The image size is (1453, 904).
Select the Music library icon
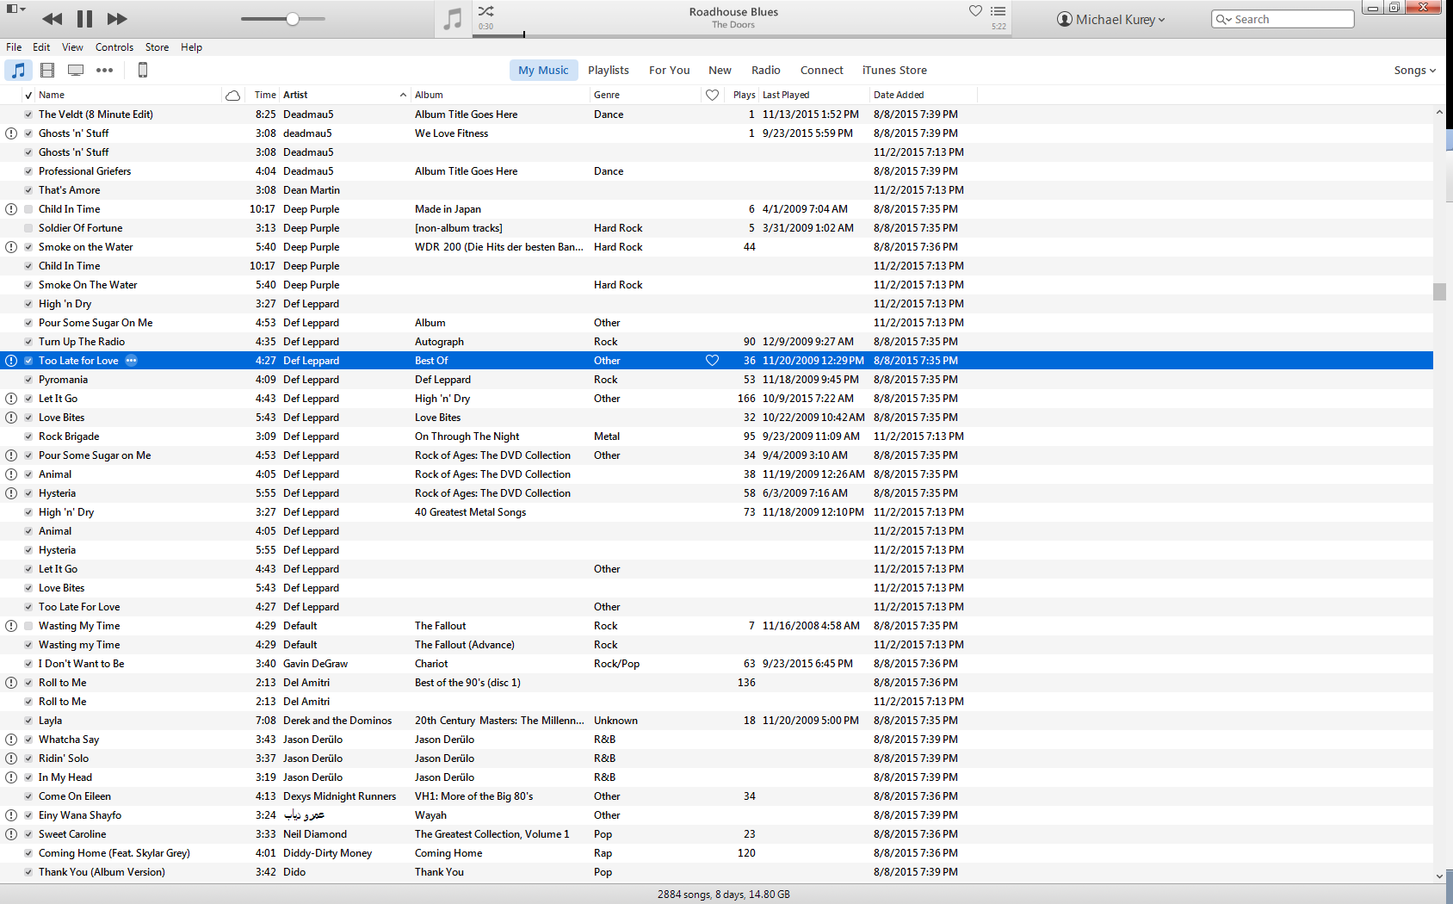point(18,71)
